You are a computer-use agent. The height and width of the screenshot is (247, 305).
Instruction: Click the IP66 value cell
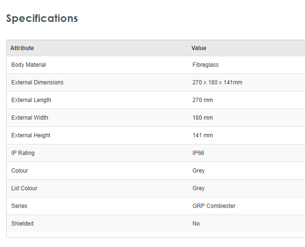click(x=198, y=153)
